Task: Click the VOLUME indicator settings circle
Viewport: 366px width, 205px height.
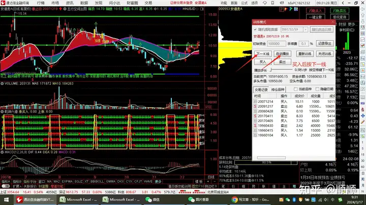Action: point(2,84)
